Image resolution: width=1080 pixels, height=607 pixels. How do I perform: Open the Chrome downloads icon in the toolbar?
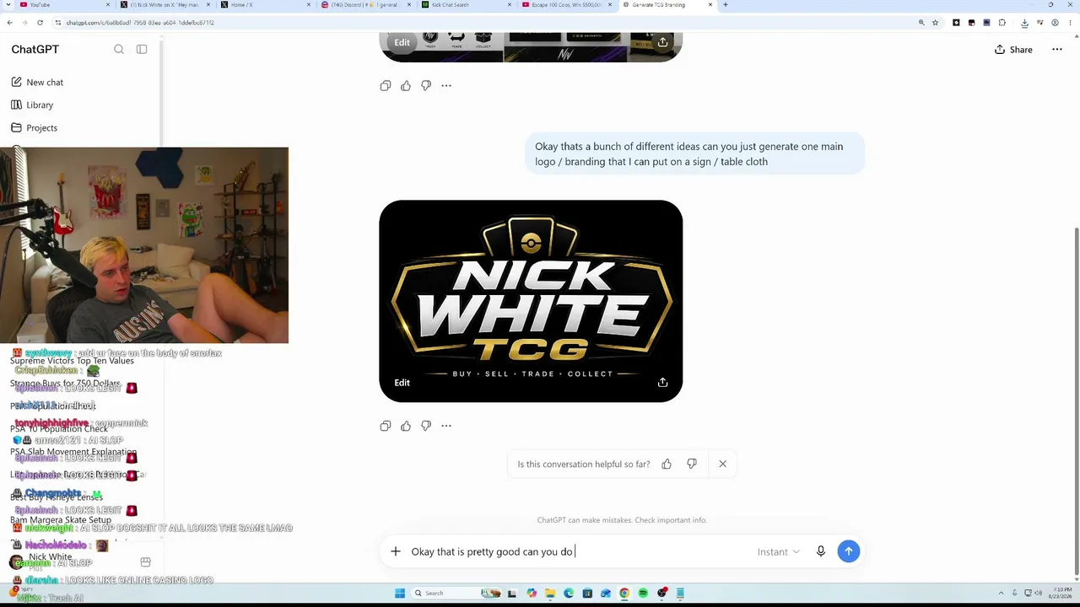click(x=1023, y=23)
